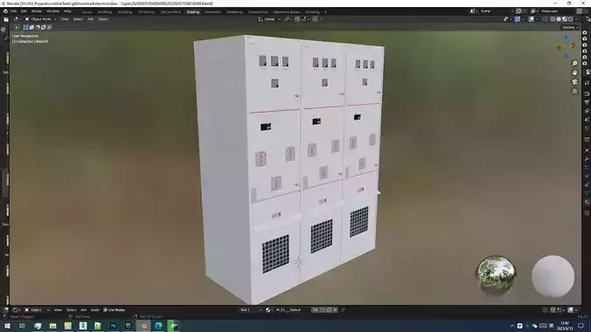Open the File menu

14,11
